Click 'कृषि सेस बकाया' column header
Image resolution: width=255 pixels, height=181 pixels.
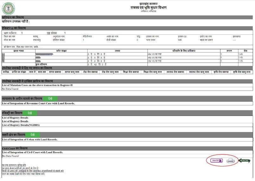(221, 72)
